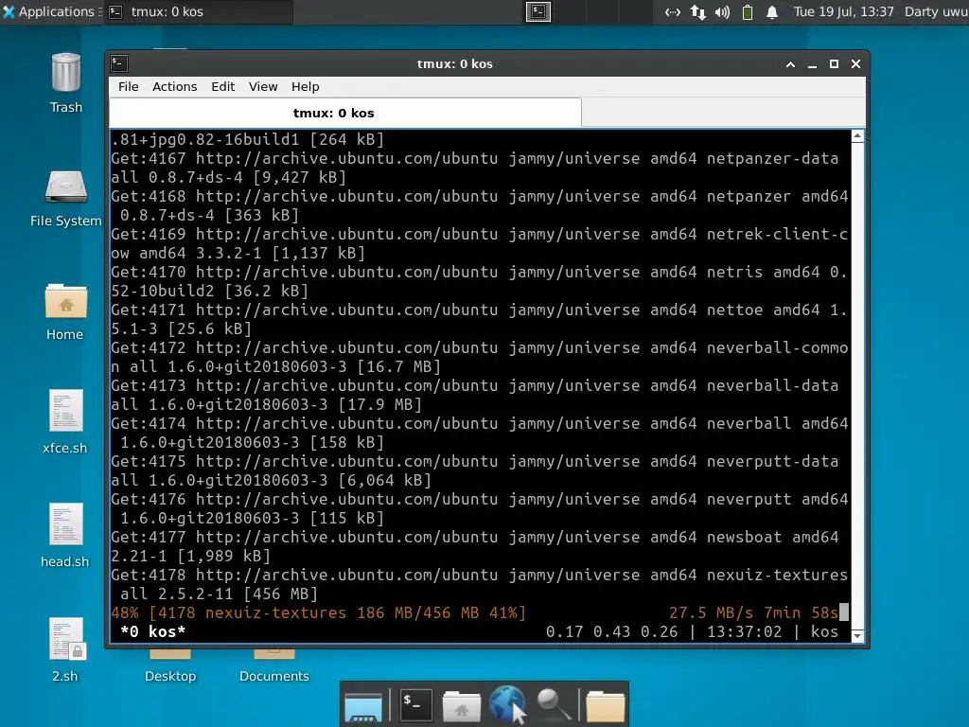
Task: Click the clock Tue 19 Jul 13:37
Action: coord(843,11)
